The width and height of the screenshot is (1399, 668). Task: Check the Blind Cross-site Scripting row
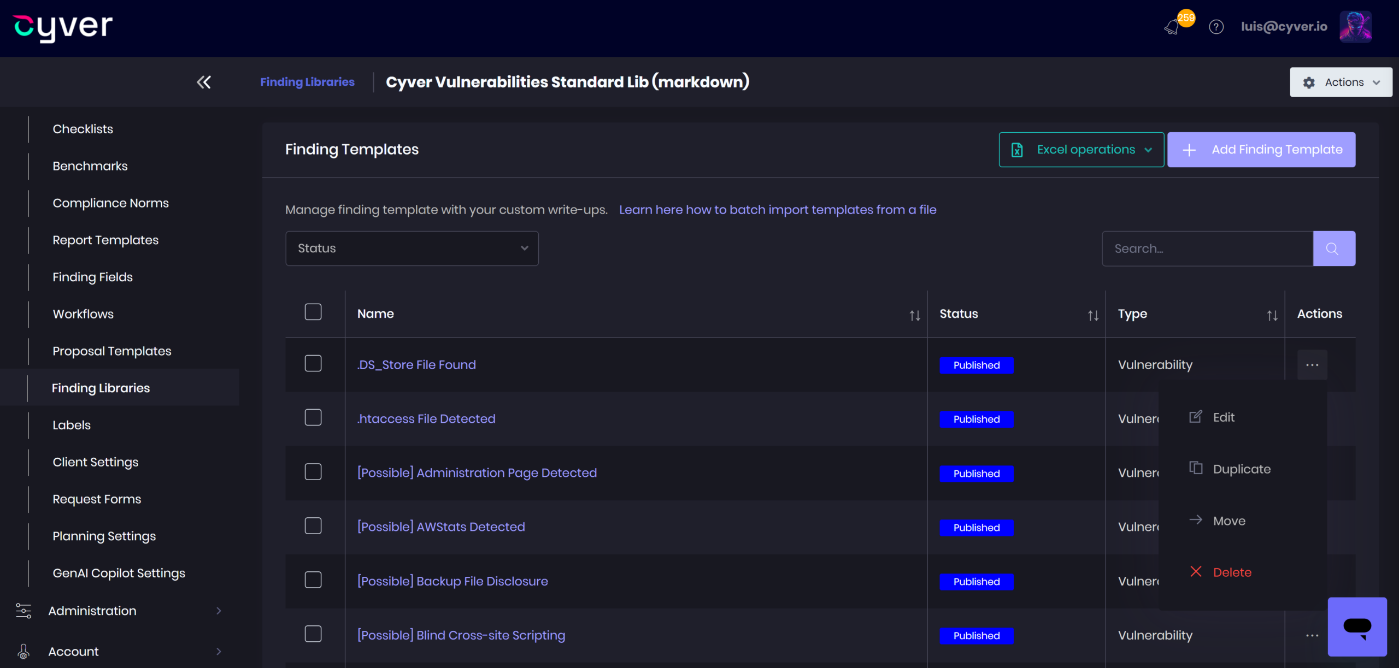(313, 634)
